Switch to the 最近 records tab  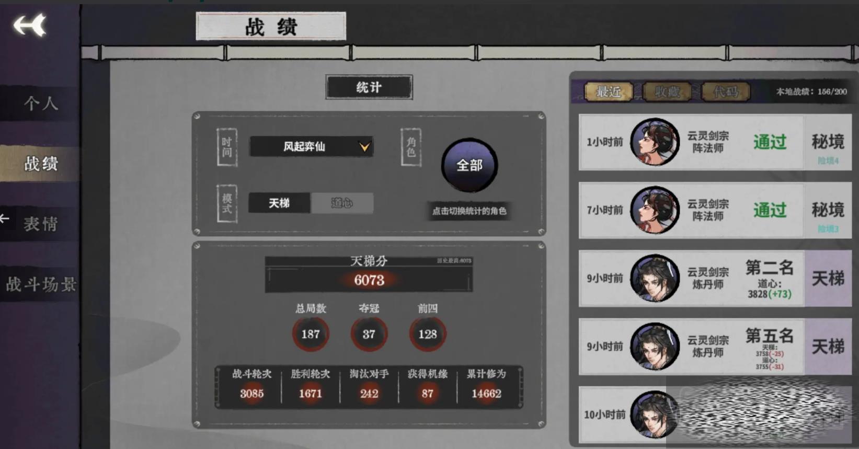click(x=609, y=92)
